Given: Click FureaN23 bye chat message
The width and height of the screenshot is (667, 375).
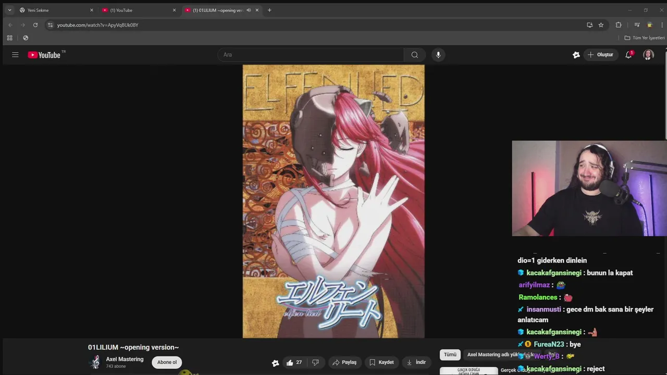Looking at the screenshot, I should click(549, 344).
